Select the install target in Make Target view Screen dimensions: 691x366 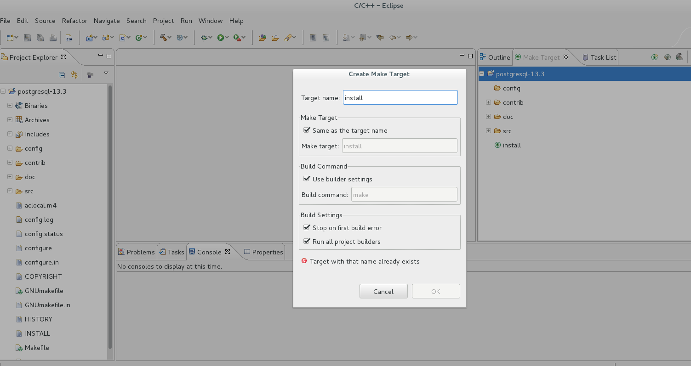(x=511, y=145)
